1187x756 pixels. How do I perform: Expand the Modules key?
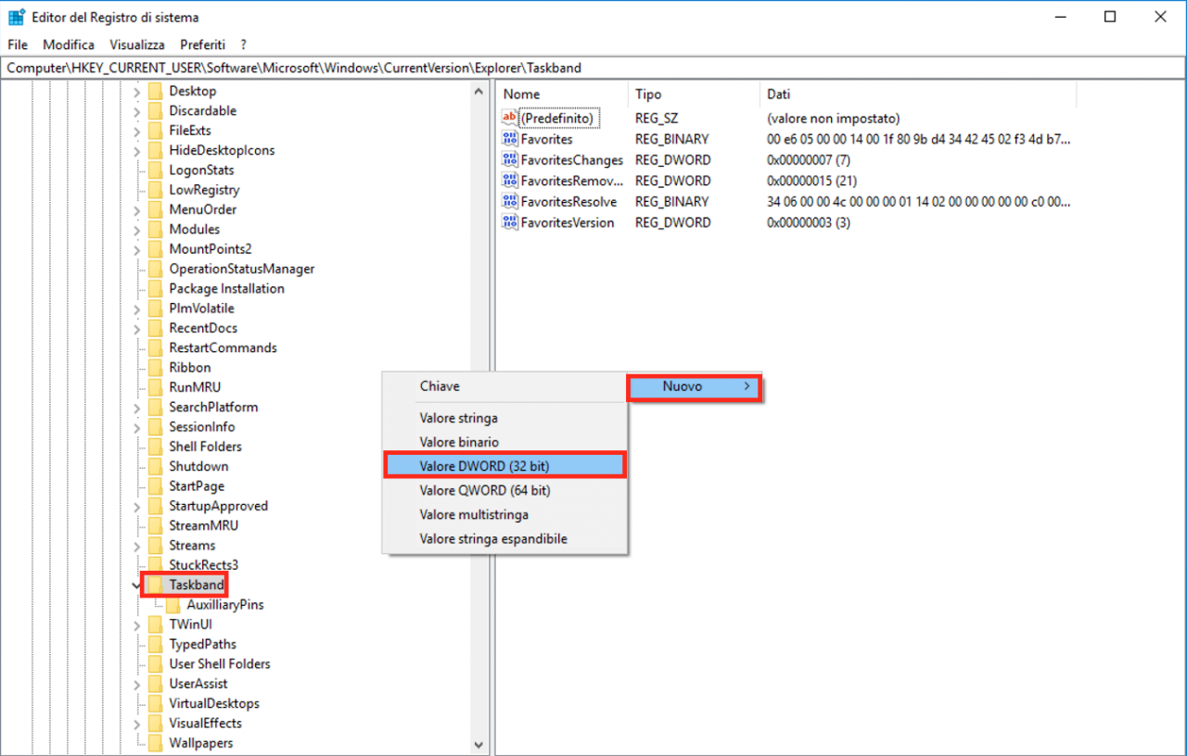point(137,229)
